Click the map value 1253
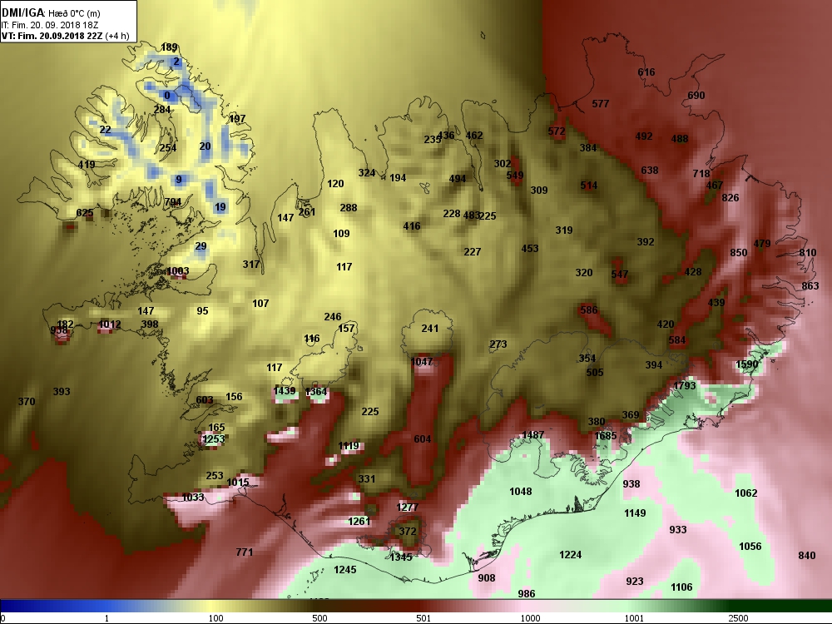Viewport: 832px width, 624px height. [214, 438]
